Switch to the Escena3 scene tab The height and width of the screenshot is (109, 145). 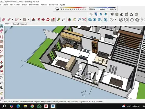click(24, 24)
